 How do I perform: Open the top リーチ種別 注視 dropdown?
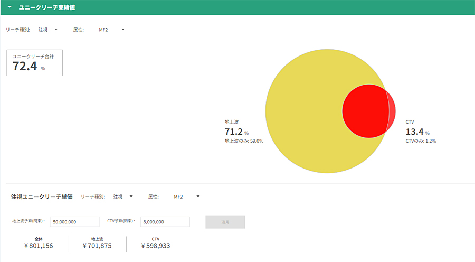pyautogui.click(x=48, y=30)
